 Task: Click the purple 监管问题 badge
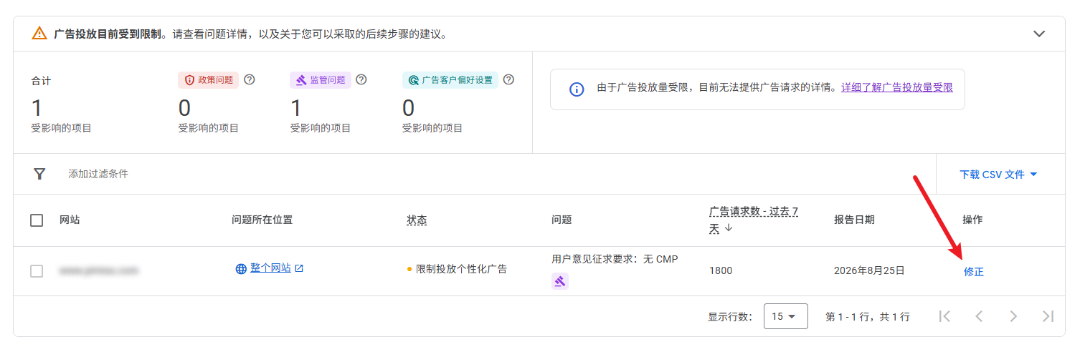point(320,80)
